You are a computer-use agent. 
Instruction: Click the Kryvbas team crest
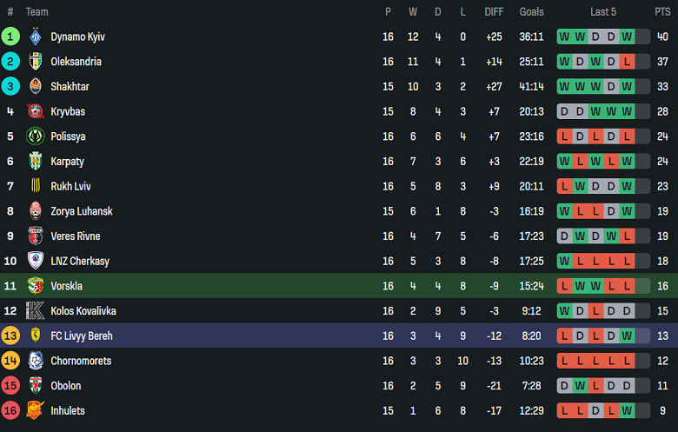coord(36,111)
